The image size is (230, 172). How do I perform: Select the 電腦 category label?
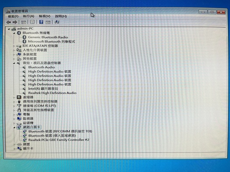coord(27,114)
